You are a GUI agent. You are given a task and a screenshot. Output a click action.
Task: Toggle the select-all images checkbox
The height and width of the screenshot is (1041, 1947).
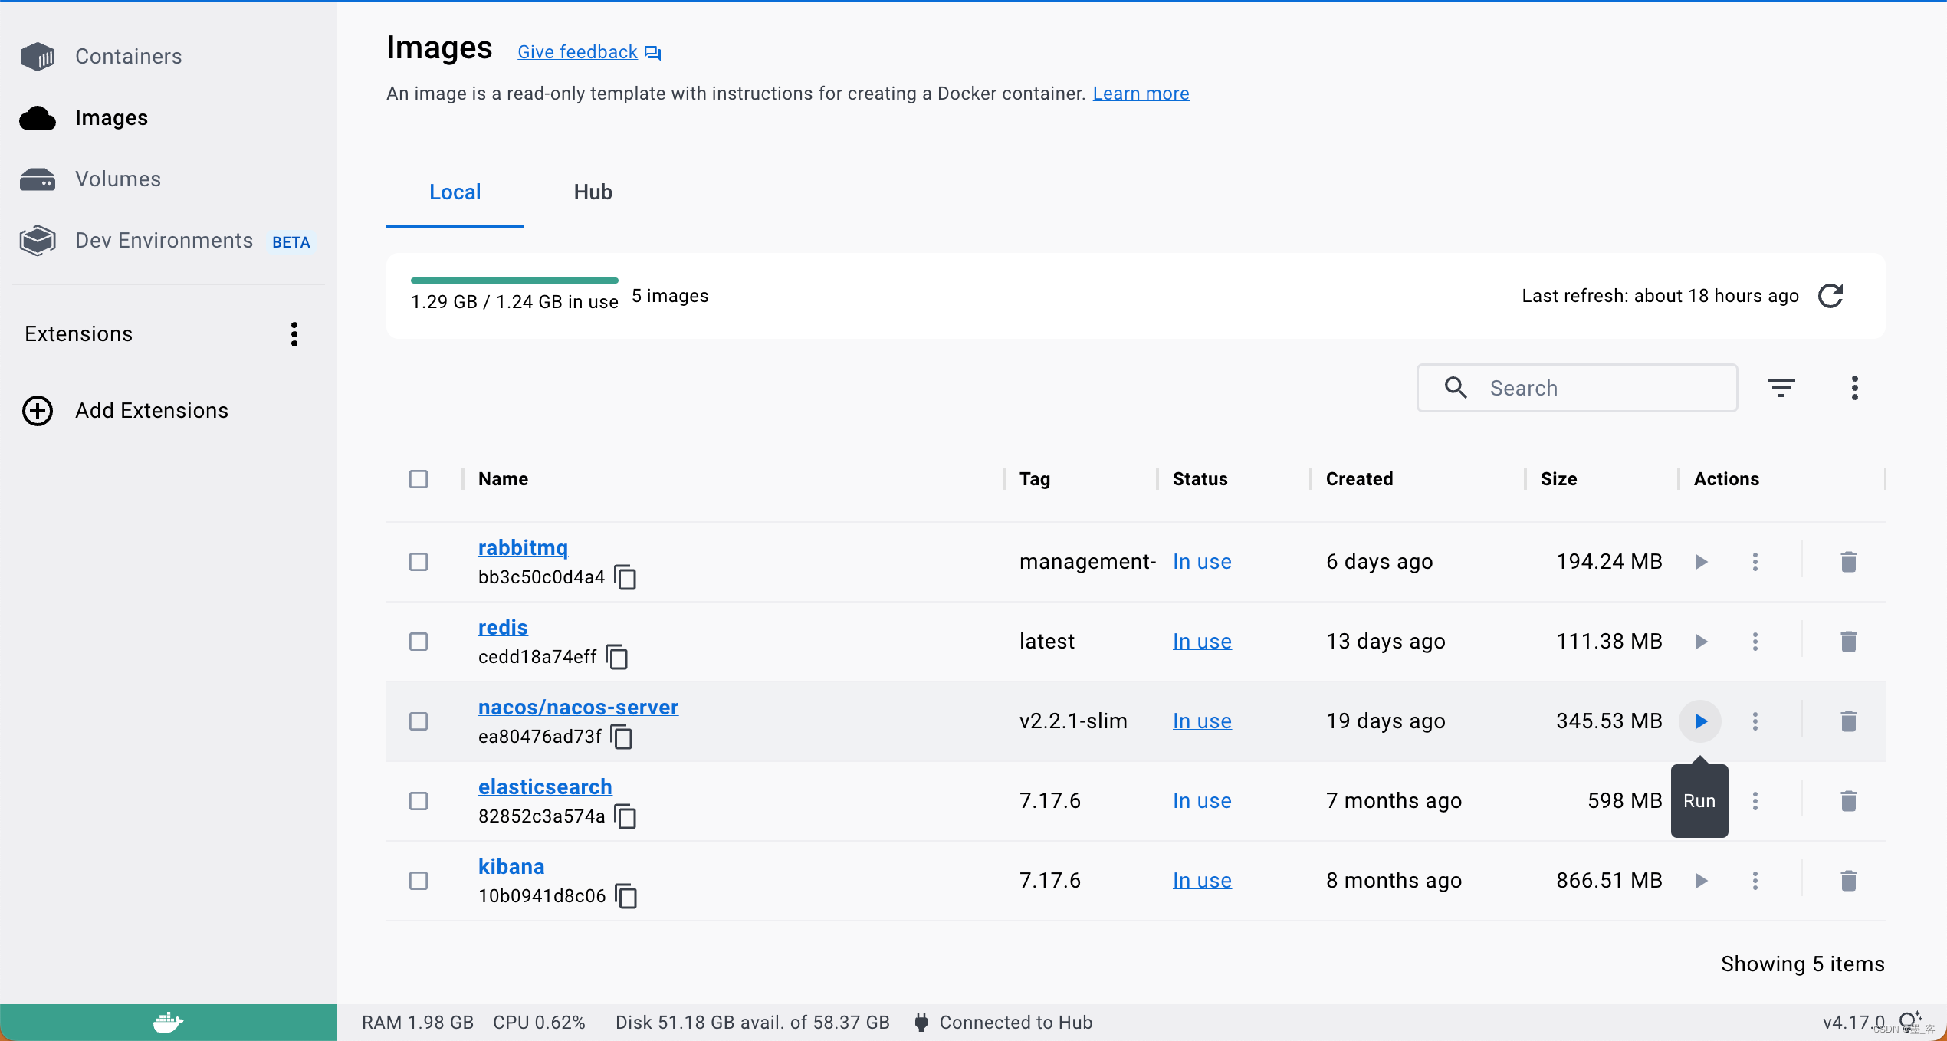click(x=419, y=479)
